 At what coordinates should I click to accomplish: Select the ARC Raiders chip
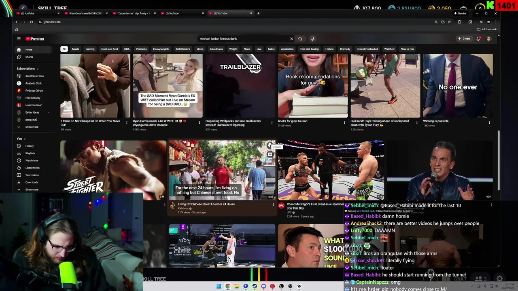click(183, 49)
